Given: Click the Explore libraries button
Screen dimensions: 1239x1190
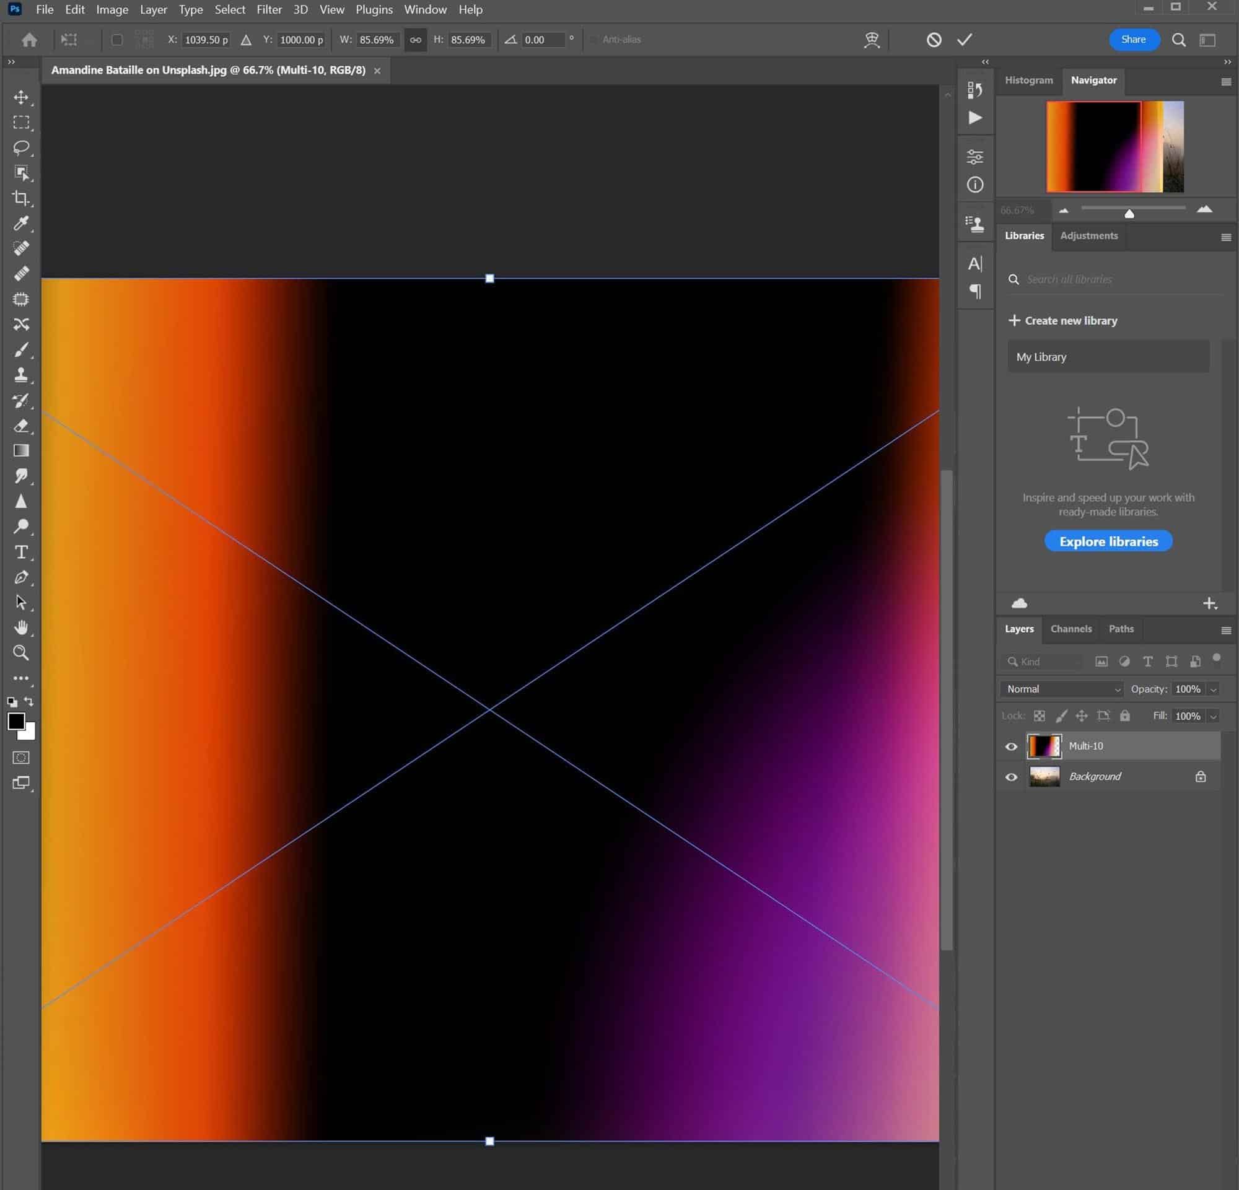Looking at the screenshot, I should click(x=1108, y=541).
